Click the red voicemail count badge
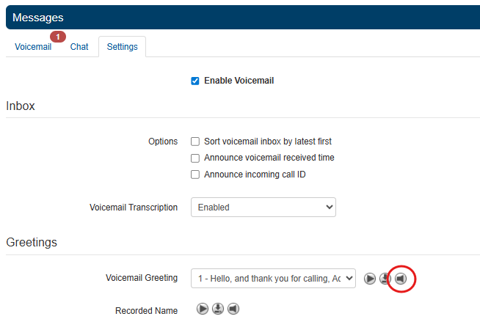 (58, 36)
